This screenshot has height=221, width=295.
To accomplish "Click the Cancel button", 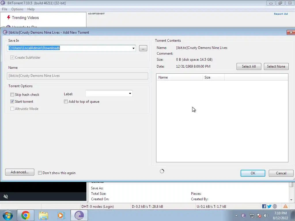I will coord(281,173).
